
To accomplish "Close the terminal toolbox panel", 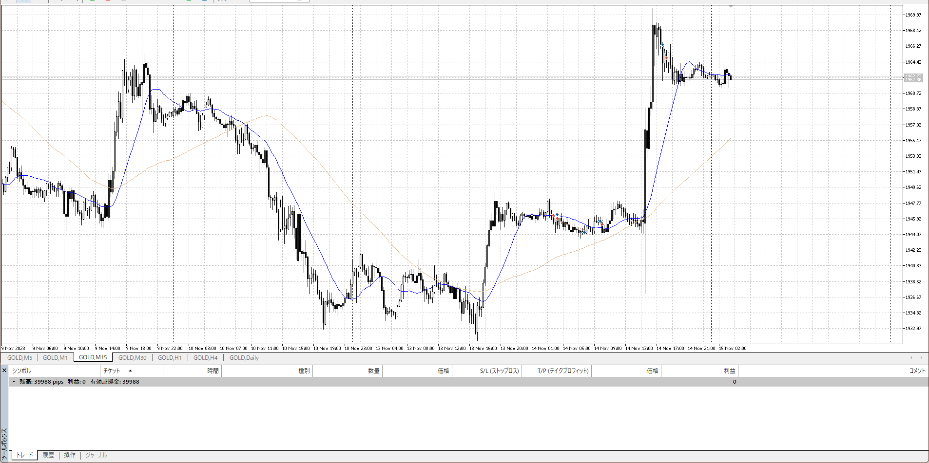I will click(4, 371).
